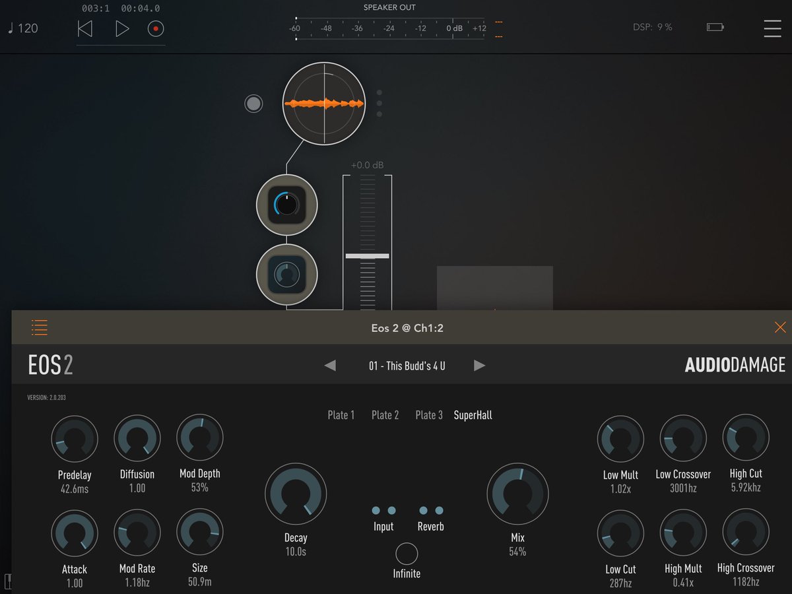Screen dimensions: 792x594
Task: Open the blue pan knob control on the channel
Action: click(x=286, y=205)
